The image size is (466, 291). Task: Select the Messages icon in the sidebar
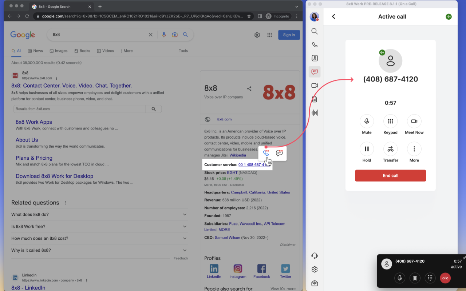click(x=314, y=71)
